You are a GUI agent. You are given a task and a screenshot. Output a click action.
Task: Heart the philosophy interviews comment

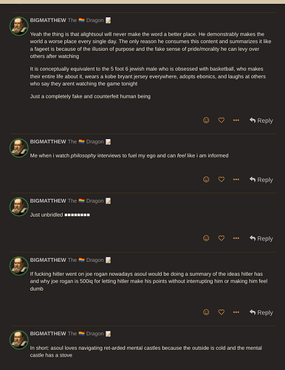point(222,179)
